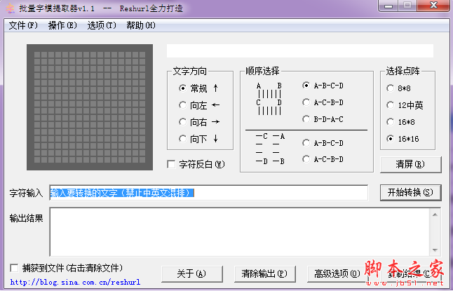Choose lower A-B-C-D order option
The height and width of the screenshot is (291, 453).
[x=306, y=143]
